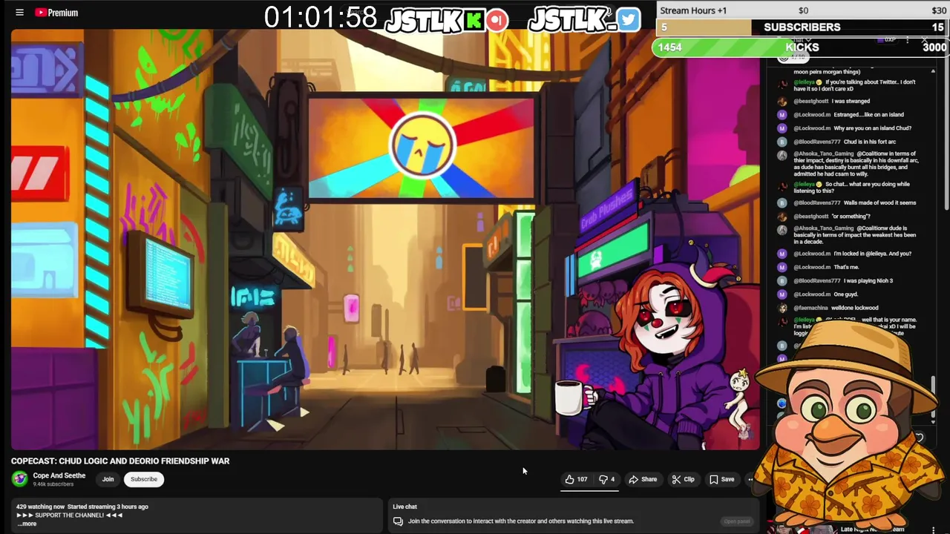Click @Lockwood.m avatar on 'That's me.' message
Screen dimensions: 950x534
pos(782,267)
